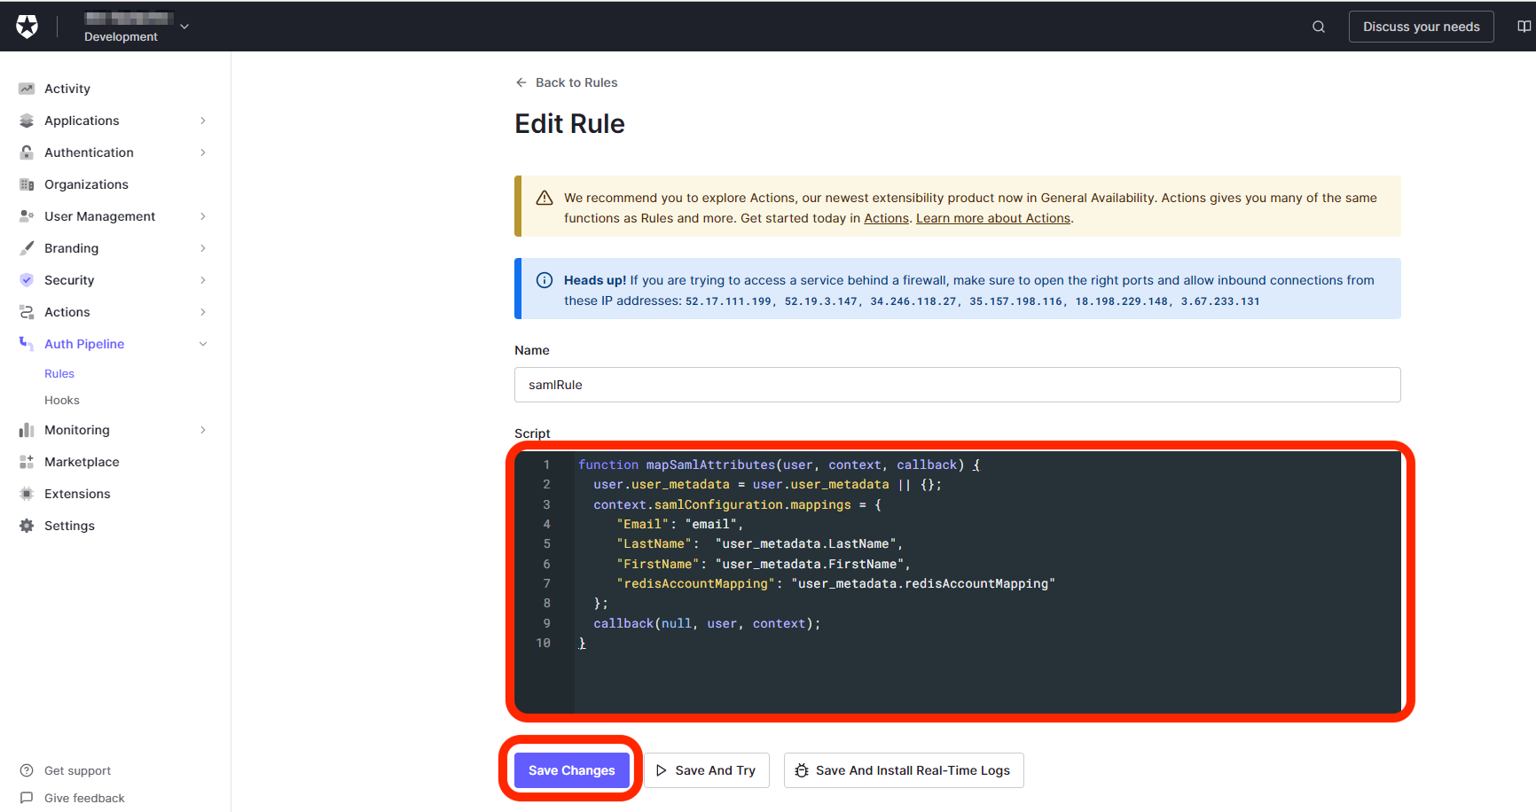Click the Activity chart icon
This screenshot has width=1536, height=812.
pos(27,89)
